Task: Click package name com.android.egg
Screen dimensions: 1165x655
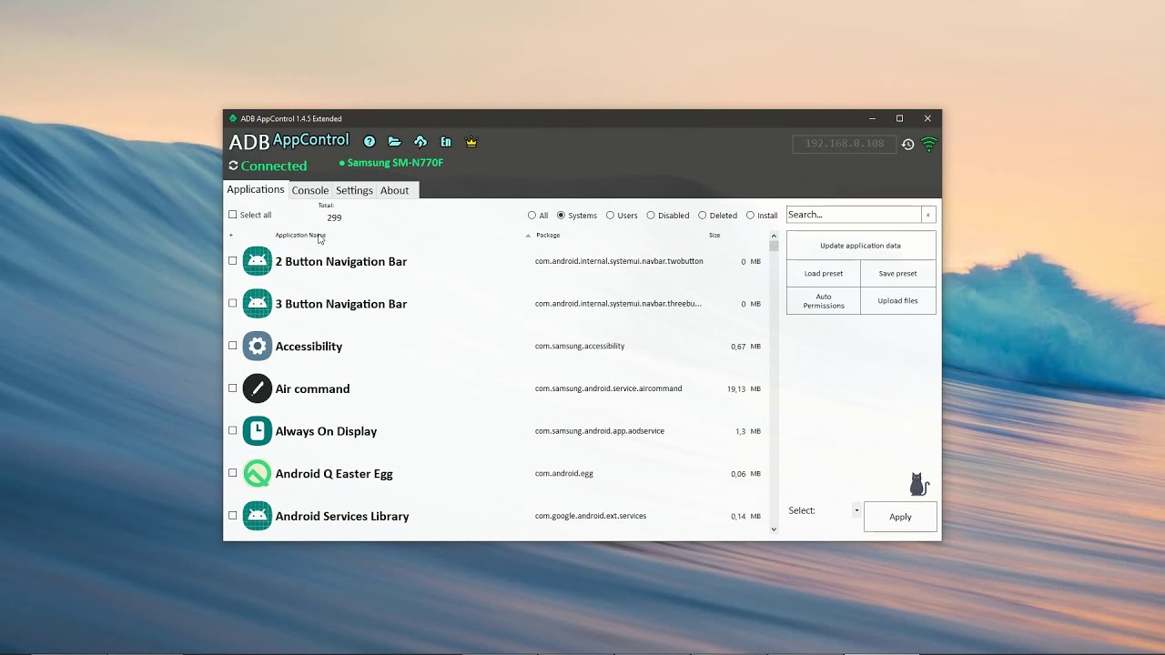Action: 564,473
